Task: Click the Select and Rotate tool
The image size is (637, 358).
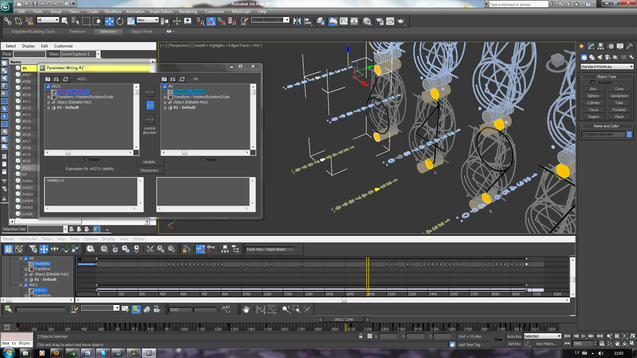Action: (120, 22)
